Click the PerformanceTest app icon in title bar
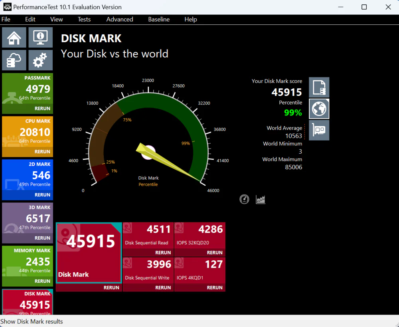This screenshot has width=399, height=327. tap(7, 7)
